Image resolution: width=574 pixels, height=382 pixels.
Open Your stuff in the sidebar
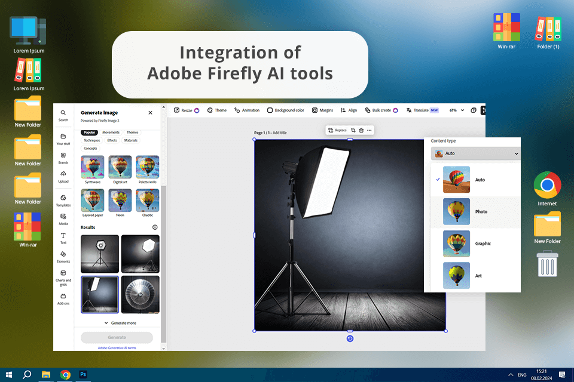click(x=63, y=139)
